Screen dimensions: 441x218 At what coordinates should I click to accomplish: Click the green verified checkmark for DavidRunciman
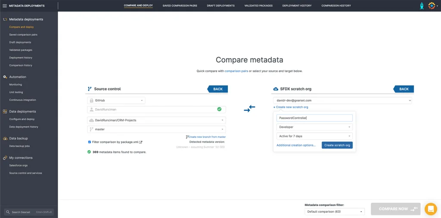[219, 109]
